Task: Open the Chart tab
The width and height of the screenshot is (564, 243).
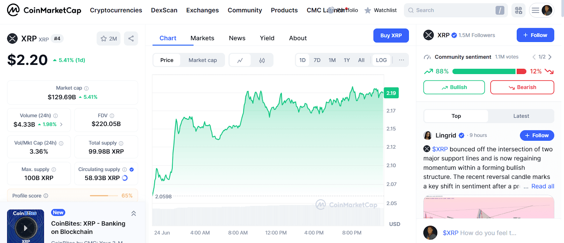Action: coord(168,38)
